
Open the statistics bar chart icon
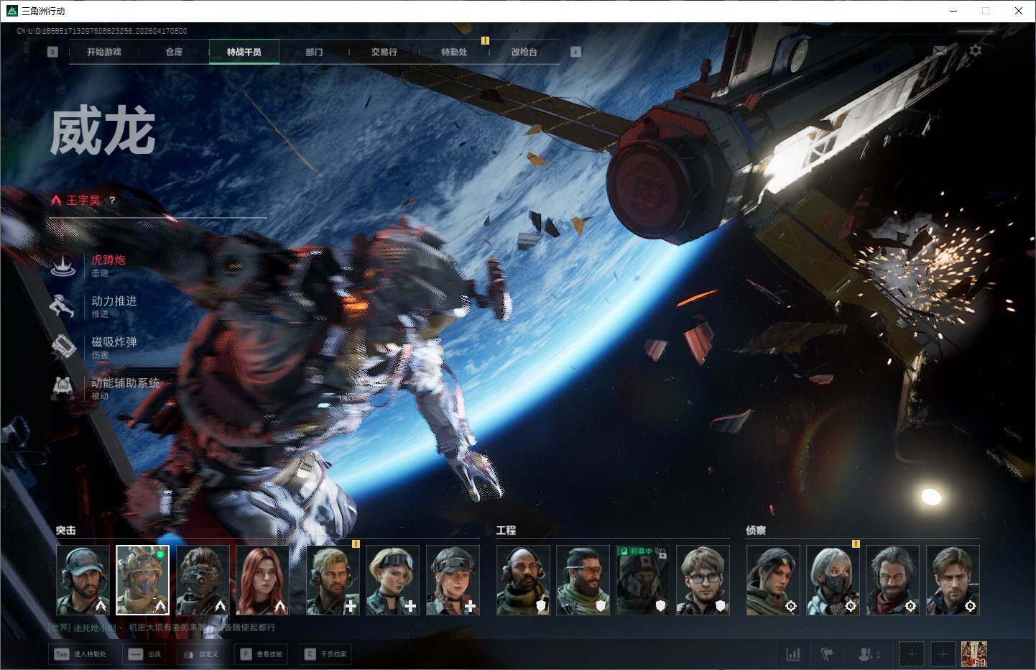pyautogui.click(x=793, y=654)
